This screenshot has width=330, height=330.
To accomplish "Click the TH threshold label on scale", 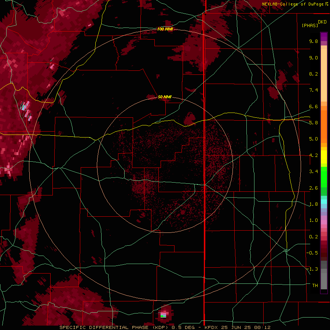I will pos(315,286).
